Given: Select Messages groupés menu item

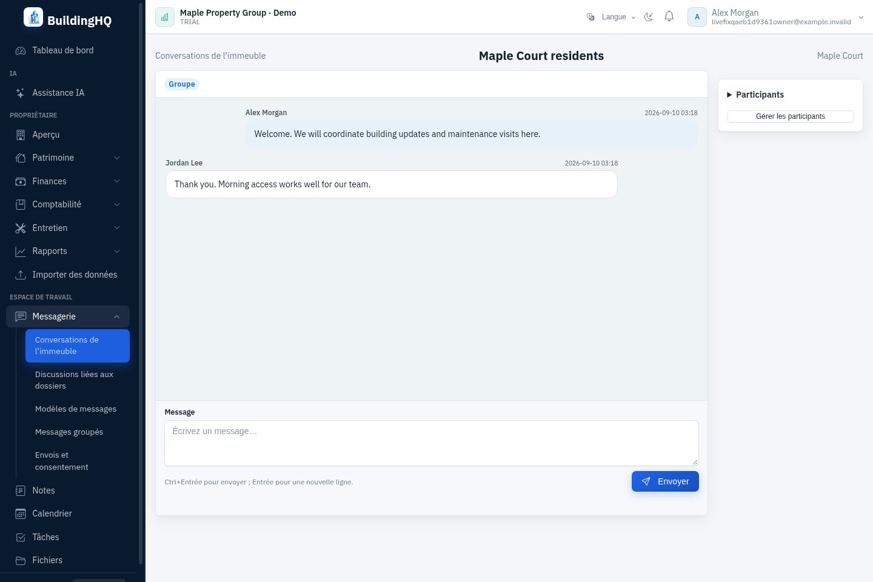Looking at the screenshot, I should point(69,432).
